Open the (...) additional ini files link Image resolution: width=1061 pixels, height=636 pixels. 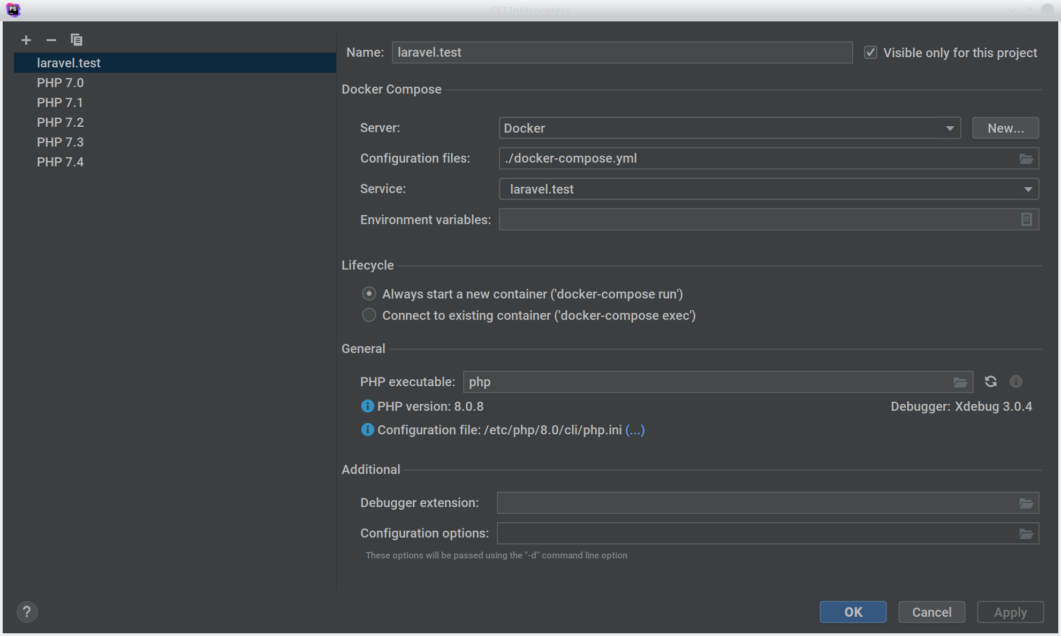tap(635, 430)
